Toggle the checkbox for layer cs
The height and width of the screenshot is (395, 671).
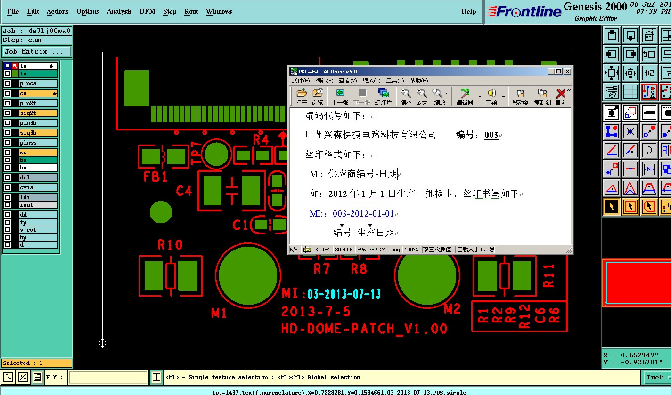tap(8, 93)
